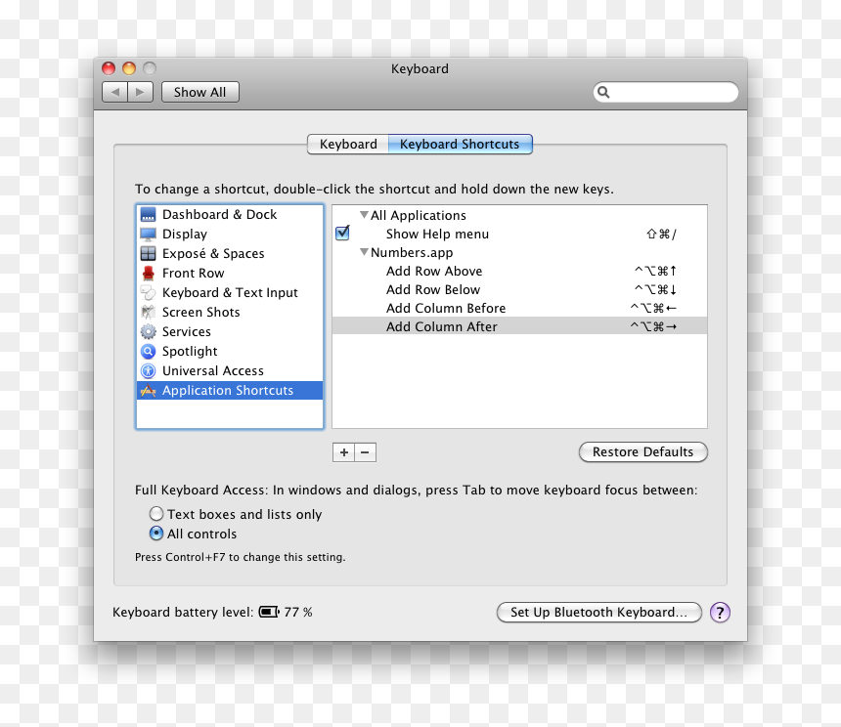Image resolution: width=841 pixels, height=727 pixels.
Task: Click the ^⌥⌘↓ shortcut key value
Action: coord(655,290)
